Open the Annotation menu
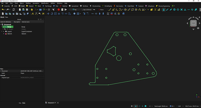201x108 pixels. coord(36,3)
